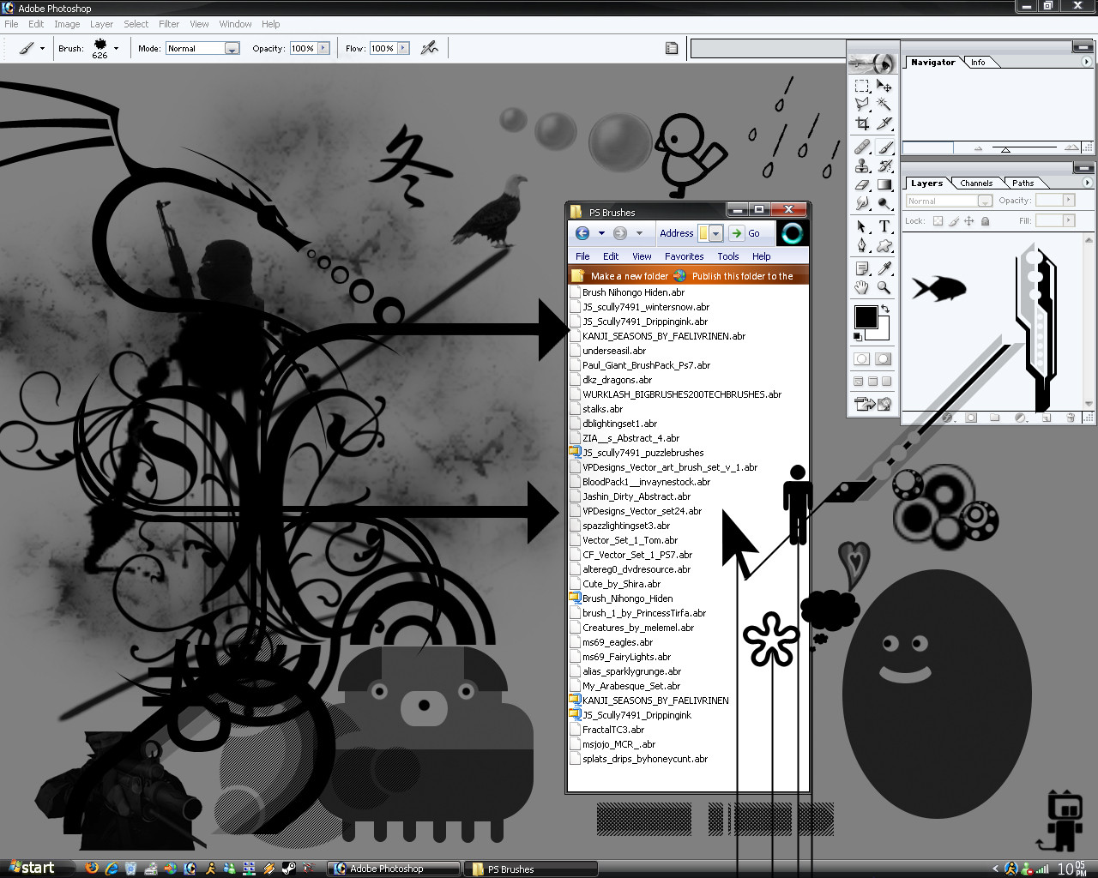Open the layer blend mode dropdown
This screenshot has width=1098, height=878.
pyautogui.click(x=949, y=201)
